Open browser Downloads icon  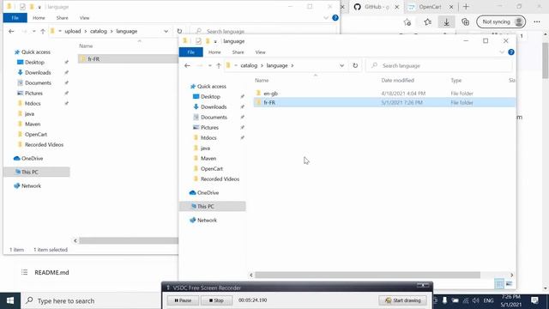446,22
